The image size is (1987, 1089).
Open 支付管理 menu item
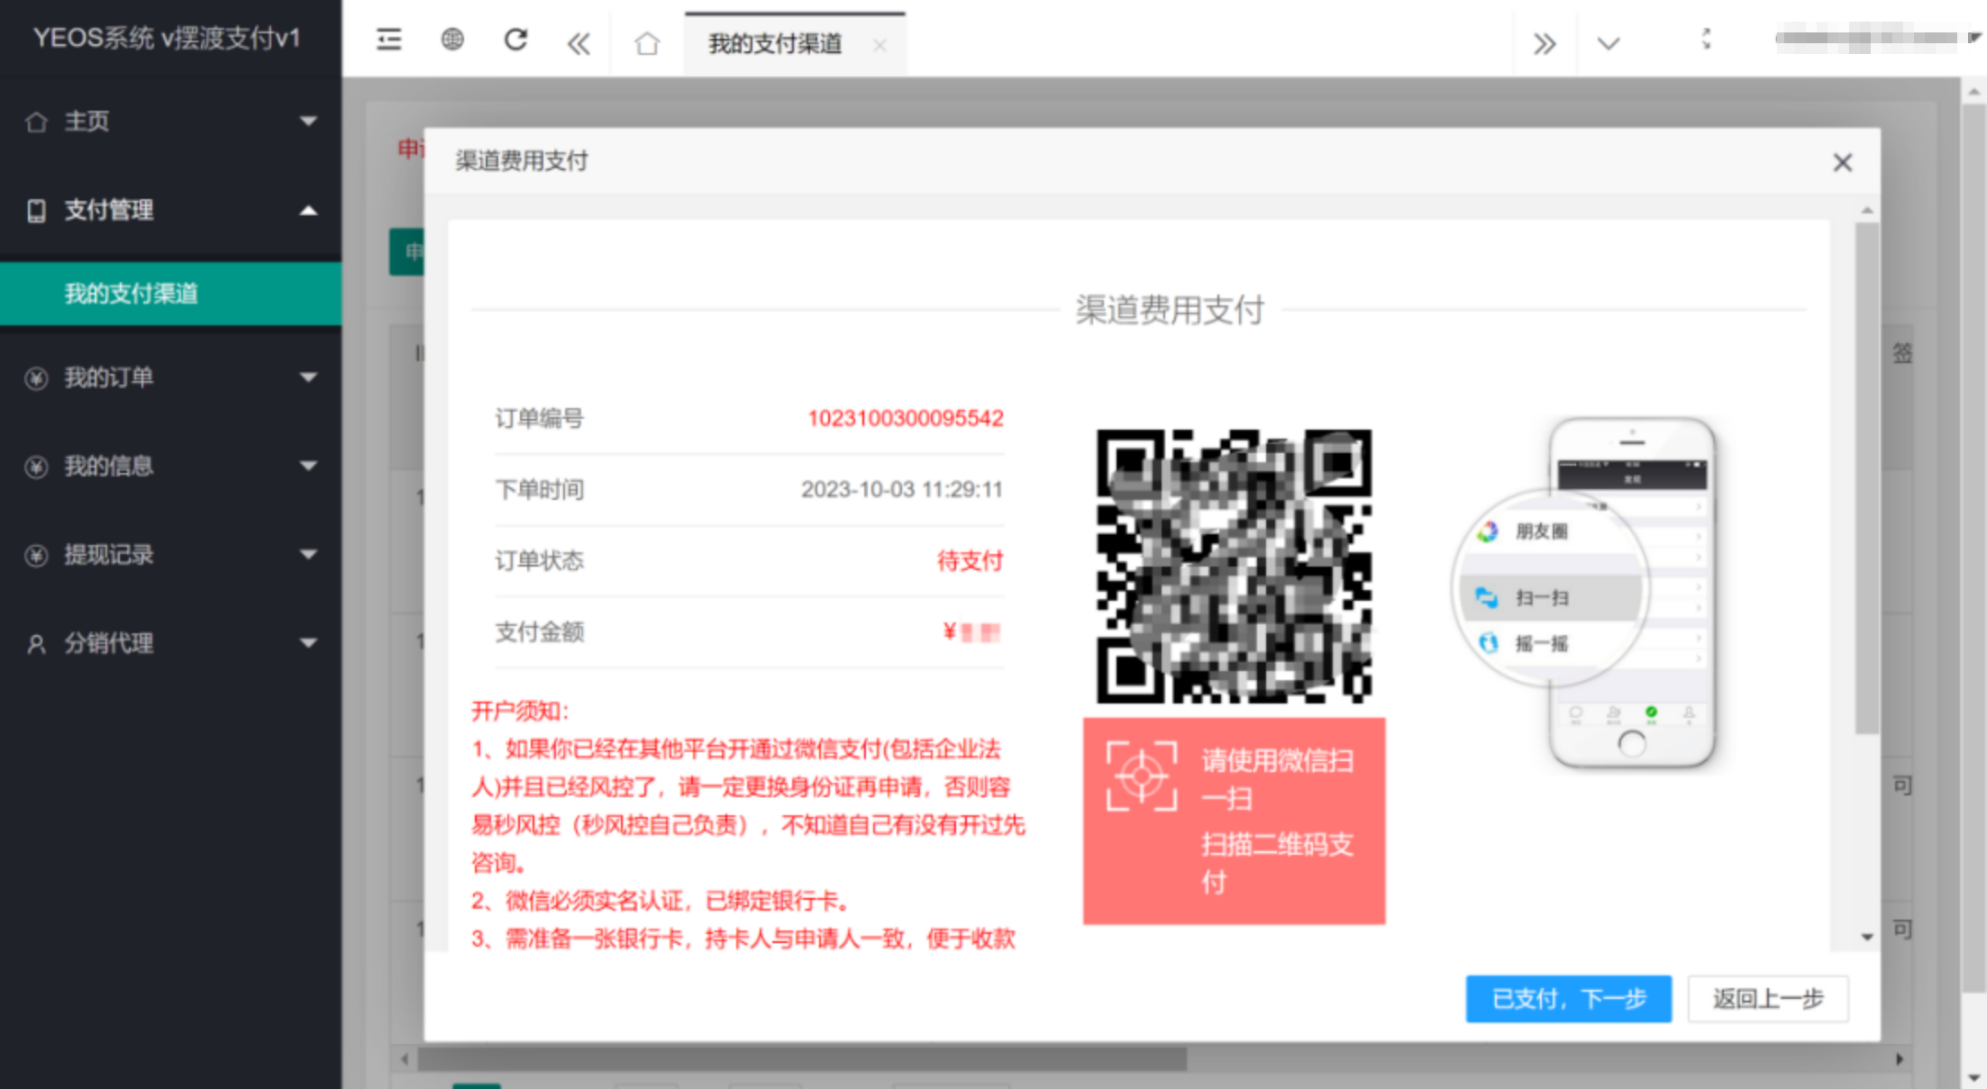pyautogui.click(x=170, y=211)
